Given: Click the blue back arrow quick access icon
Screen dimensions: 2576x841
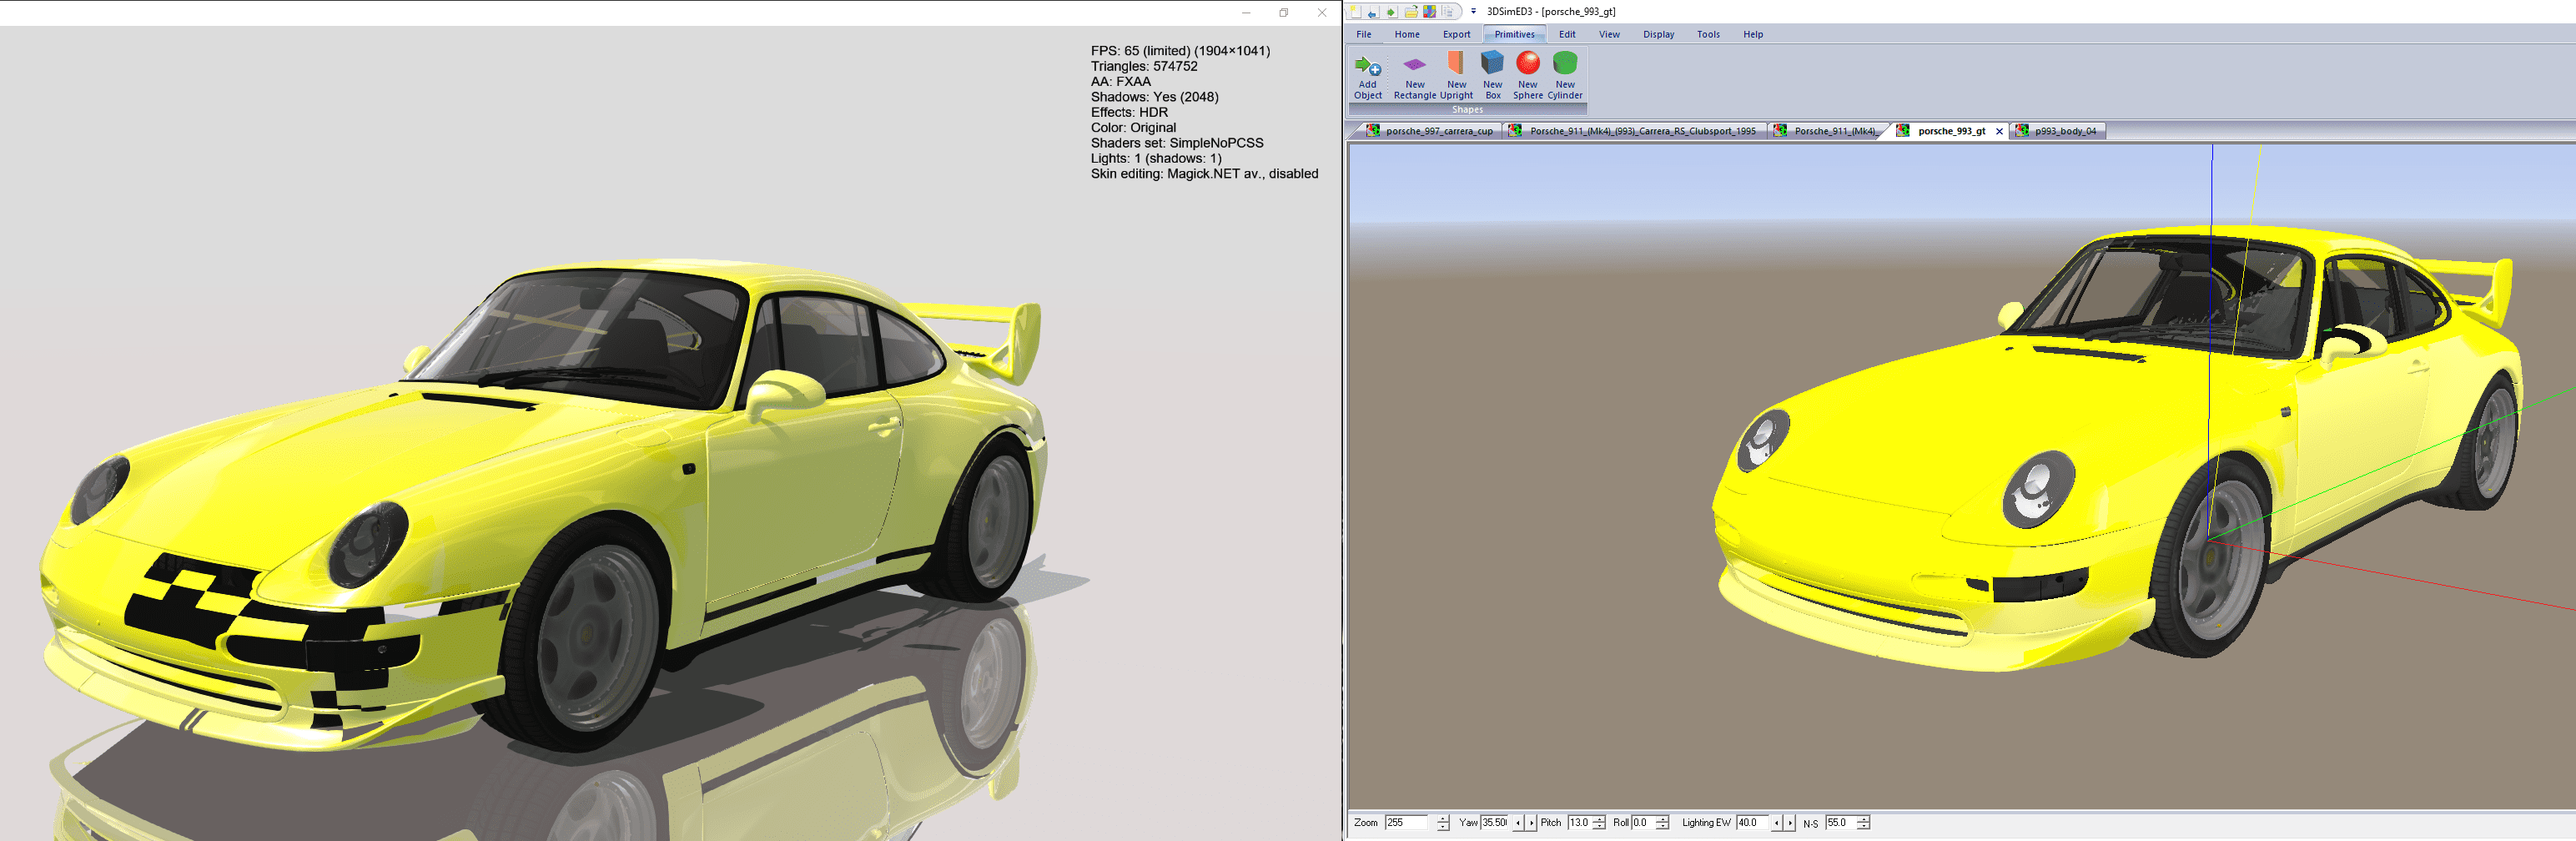Looking at the screenshot, I should (1372, 12).
